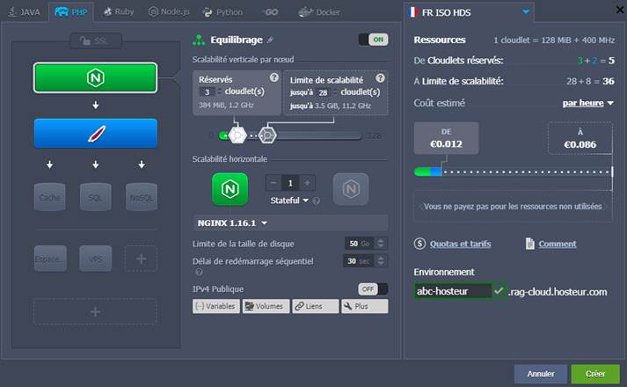
Task: Open the Quotas et tarifs link
Action: click(459, 244)
